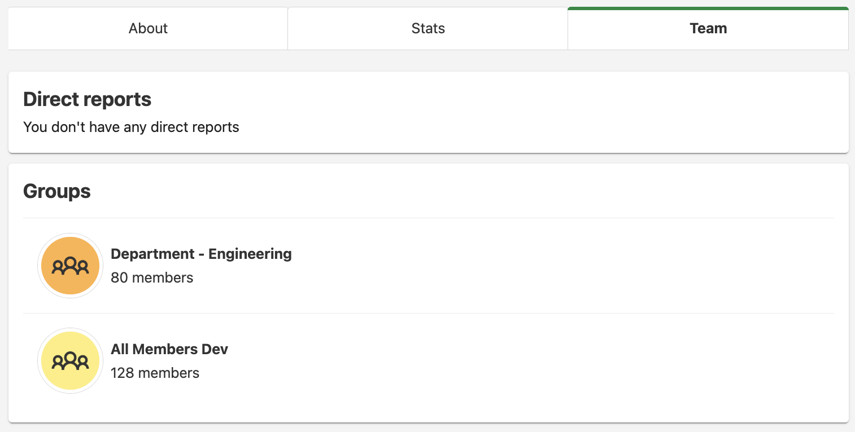
Task: Open the Department - Engineering group
Action: [201, 254]
